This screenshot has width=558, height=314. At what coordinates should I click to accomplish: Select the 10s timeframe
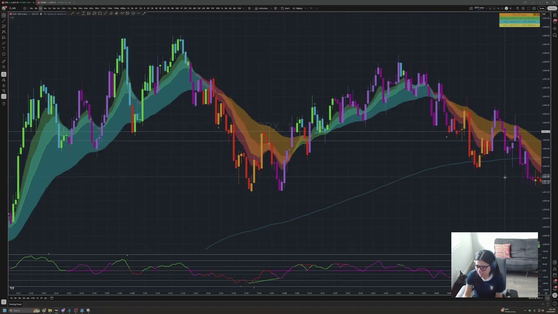pos(31,8)
